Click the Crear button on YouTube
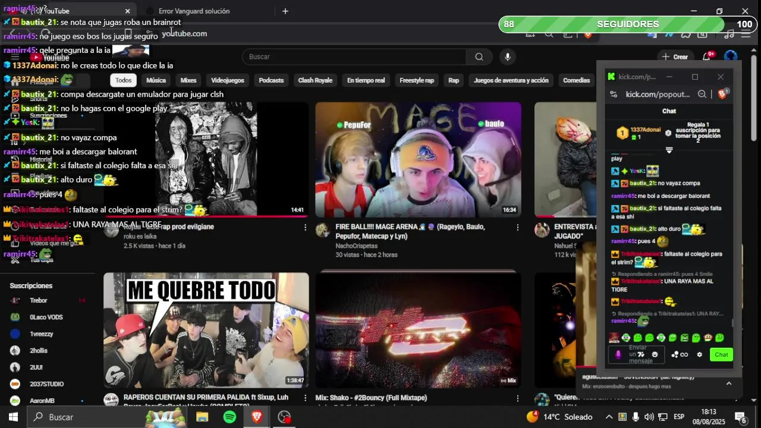 click(x=675, y=56)
